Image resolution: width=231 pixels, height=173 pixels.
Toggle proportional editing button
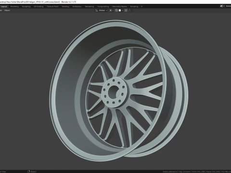coord(126,11)
